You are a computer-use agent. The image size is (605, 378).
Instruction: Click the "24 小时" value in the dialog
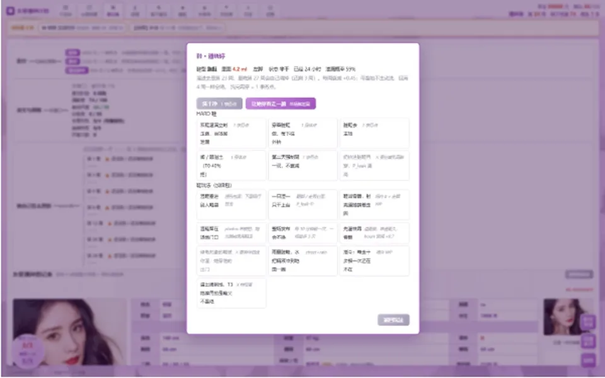(313, 69)
